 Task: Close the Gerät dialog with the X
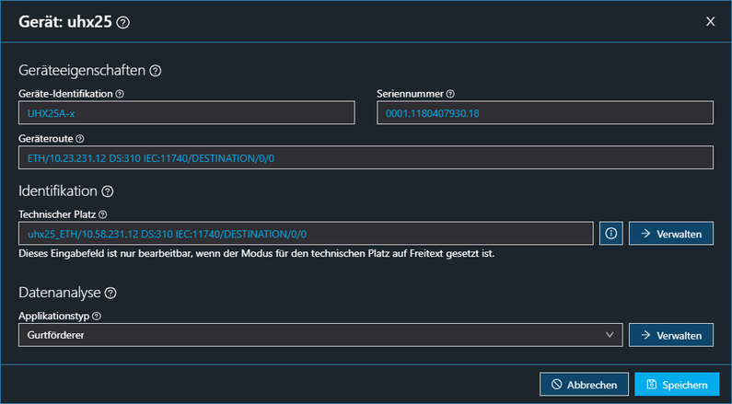click(x=710, y=22)
